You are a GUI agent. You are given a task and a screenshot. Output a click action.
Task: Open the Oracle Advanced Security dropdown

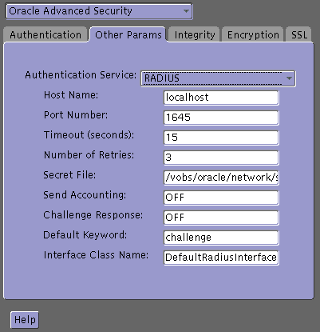click(x=99, y=11)
